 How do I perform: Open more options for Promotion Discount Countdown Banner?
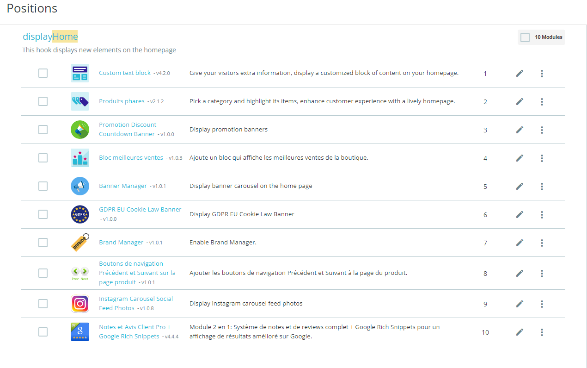click(542, 130)
